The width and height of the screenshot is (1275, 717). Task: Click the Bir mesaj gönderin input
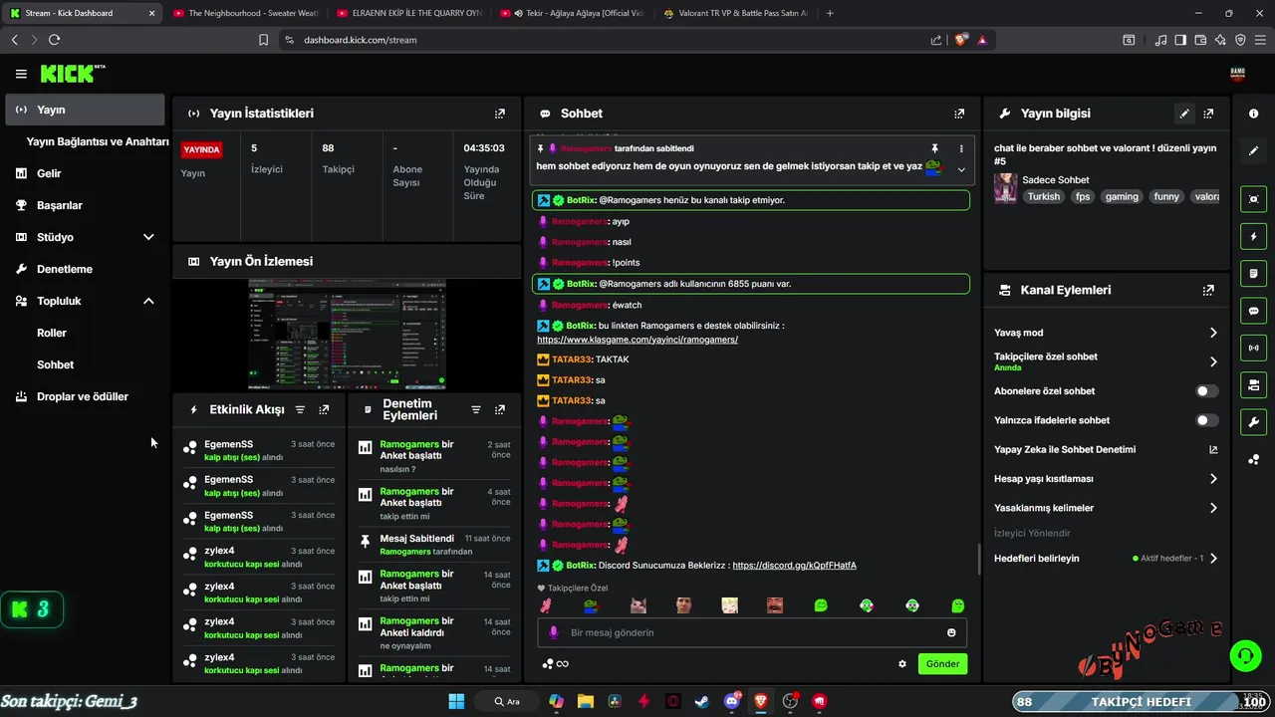[752, 632]
